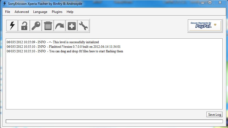The width and height of the screenshot is (228, 128).
Task: Open the wrench tool icon
Action: pyautogui.click(x=83, y=26)
